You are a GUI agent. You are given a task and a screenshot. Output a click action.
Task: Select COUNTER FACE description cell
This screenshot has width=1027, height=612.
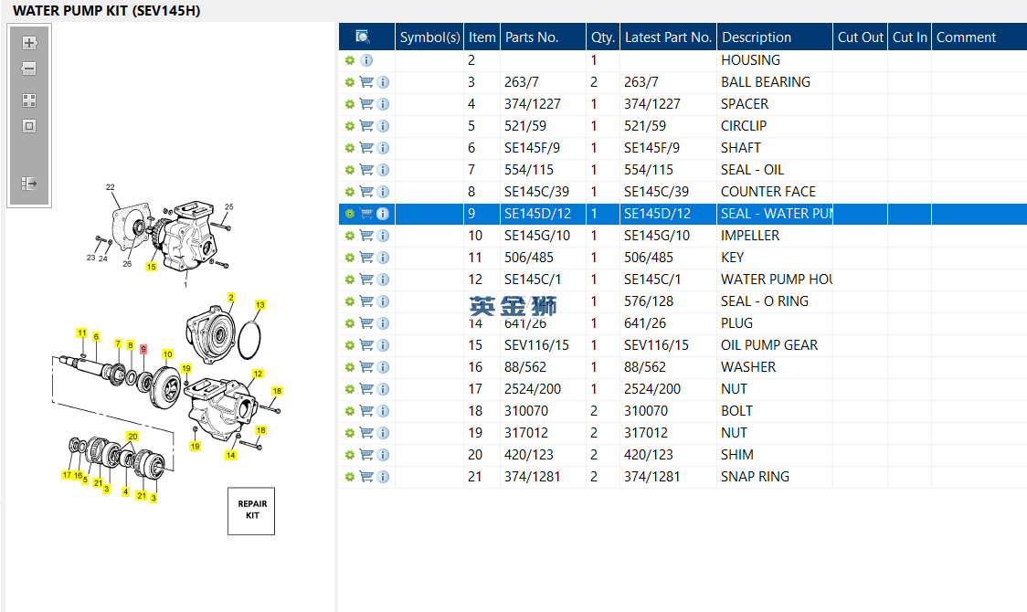[775, 192]
